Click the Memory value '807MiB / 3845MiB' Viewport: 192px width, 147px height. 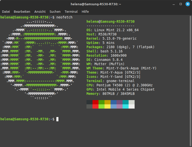point(119,94)
